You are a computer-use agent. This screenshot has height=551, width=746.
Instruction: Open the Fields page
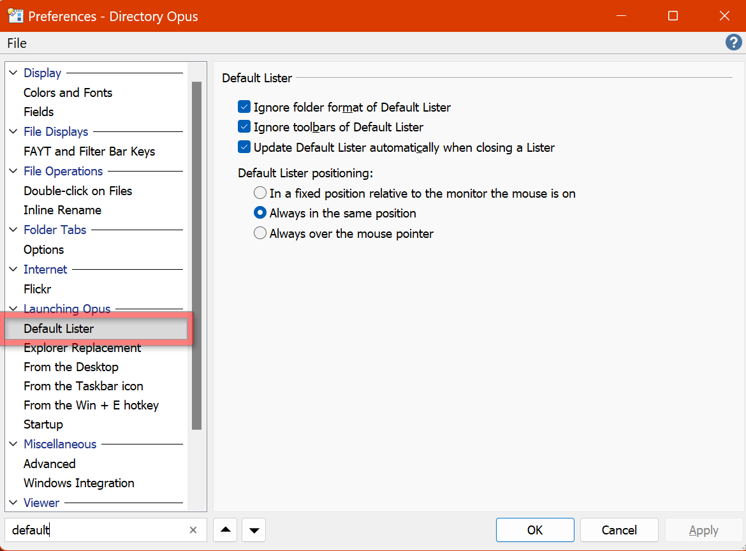[38, 112]
